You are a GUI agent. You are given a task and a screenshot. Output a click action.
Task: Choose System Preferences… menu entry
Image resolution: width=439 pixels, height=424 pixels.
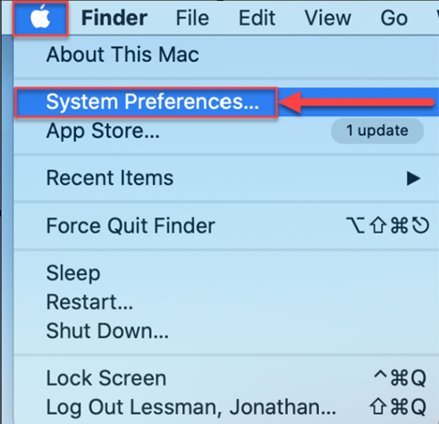tap(226, 102)
